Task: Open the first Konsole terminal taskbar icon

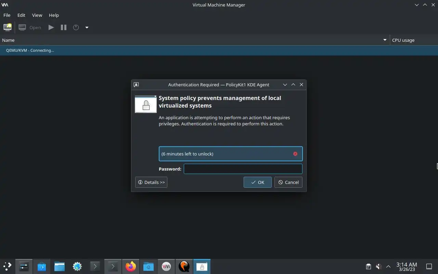Action: tap(95, 266)
